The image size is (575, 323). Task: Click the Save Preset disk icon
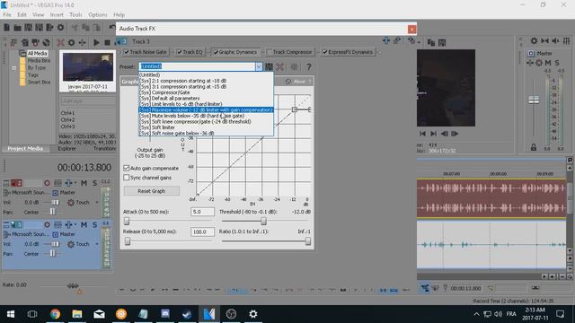(x=270, y=66)
